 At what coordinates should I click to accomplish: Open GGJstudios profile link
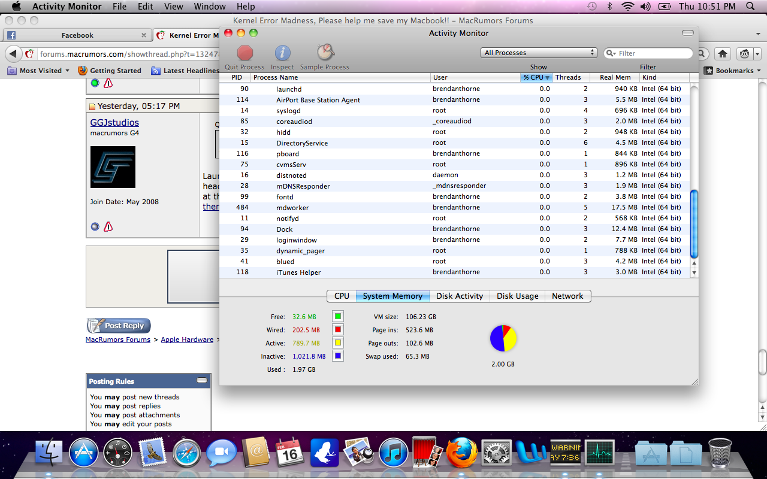point(114,123)
